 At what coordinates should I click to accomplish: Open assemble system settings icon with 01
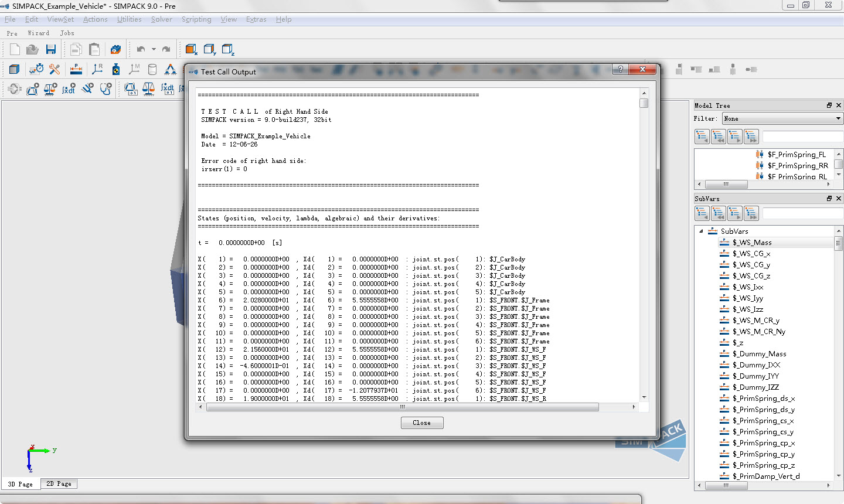pyautogui.click(x=130, y=89)
